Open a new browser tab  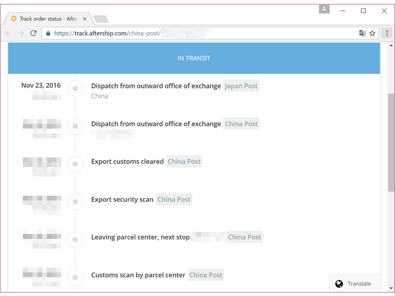click(x=101, y=19)
